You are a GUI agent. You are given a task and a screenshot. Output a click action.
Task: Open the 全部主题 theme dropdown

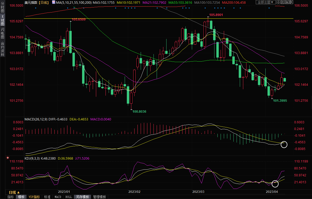pyautogui.click(x=265, y=2)
